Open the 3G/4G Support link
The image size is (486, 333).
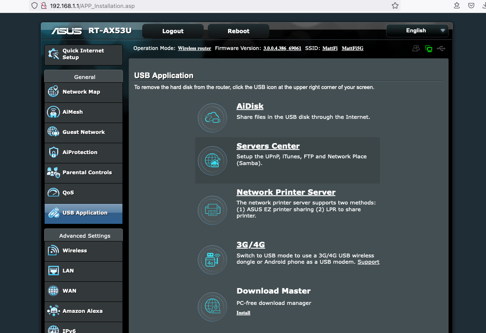point(368,262)
